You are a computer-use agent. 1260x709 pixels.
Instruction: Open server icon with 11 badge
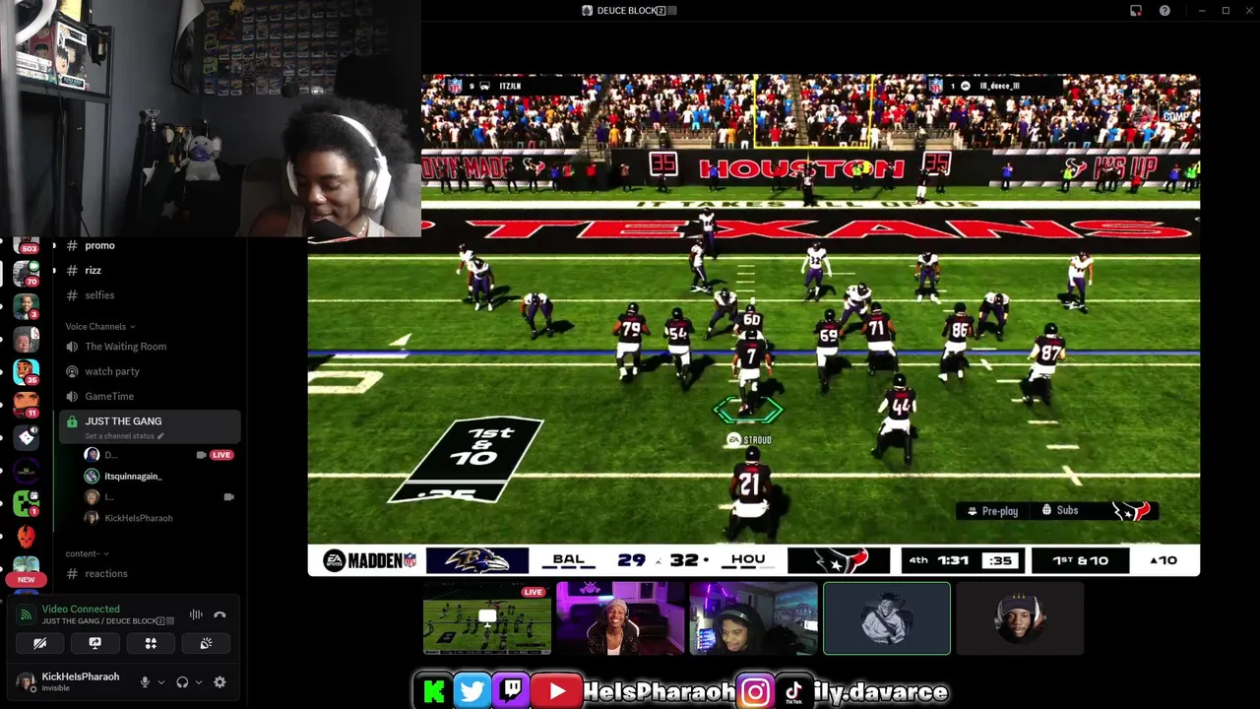pos(27,404)
